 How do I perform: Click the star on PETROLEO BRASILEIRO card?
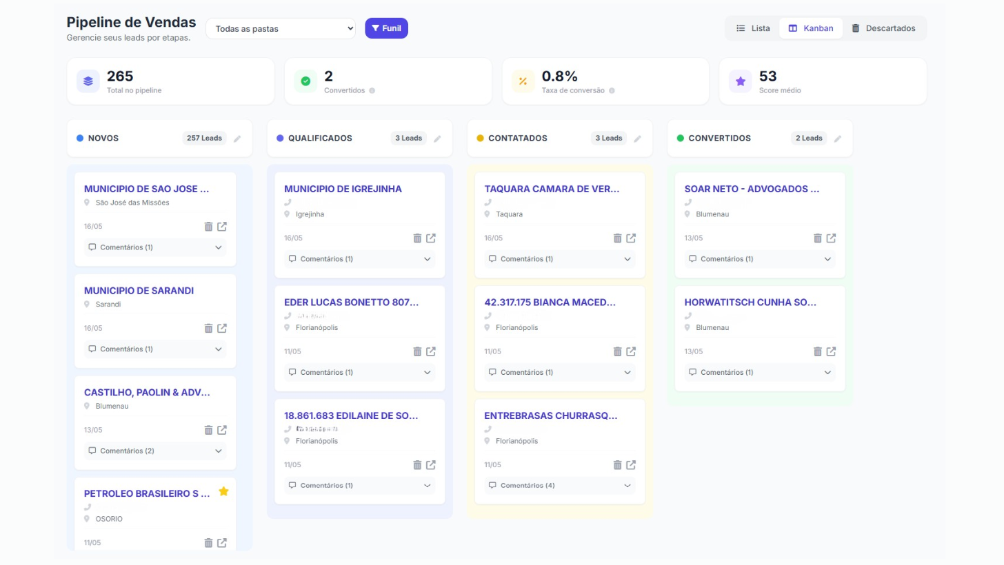coord(223,491)
